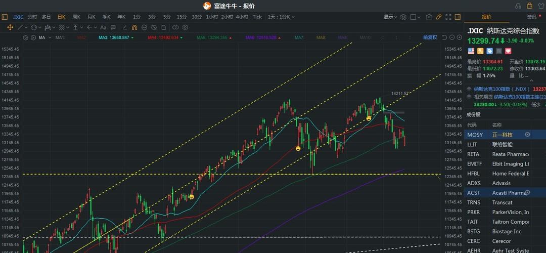Screen dimensions: 546x253
Task: Select the move/pan cursor tool
Action: (10, 27)
